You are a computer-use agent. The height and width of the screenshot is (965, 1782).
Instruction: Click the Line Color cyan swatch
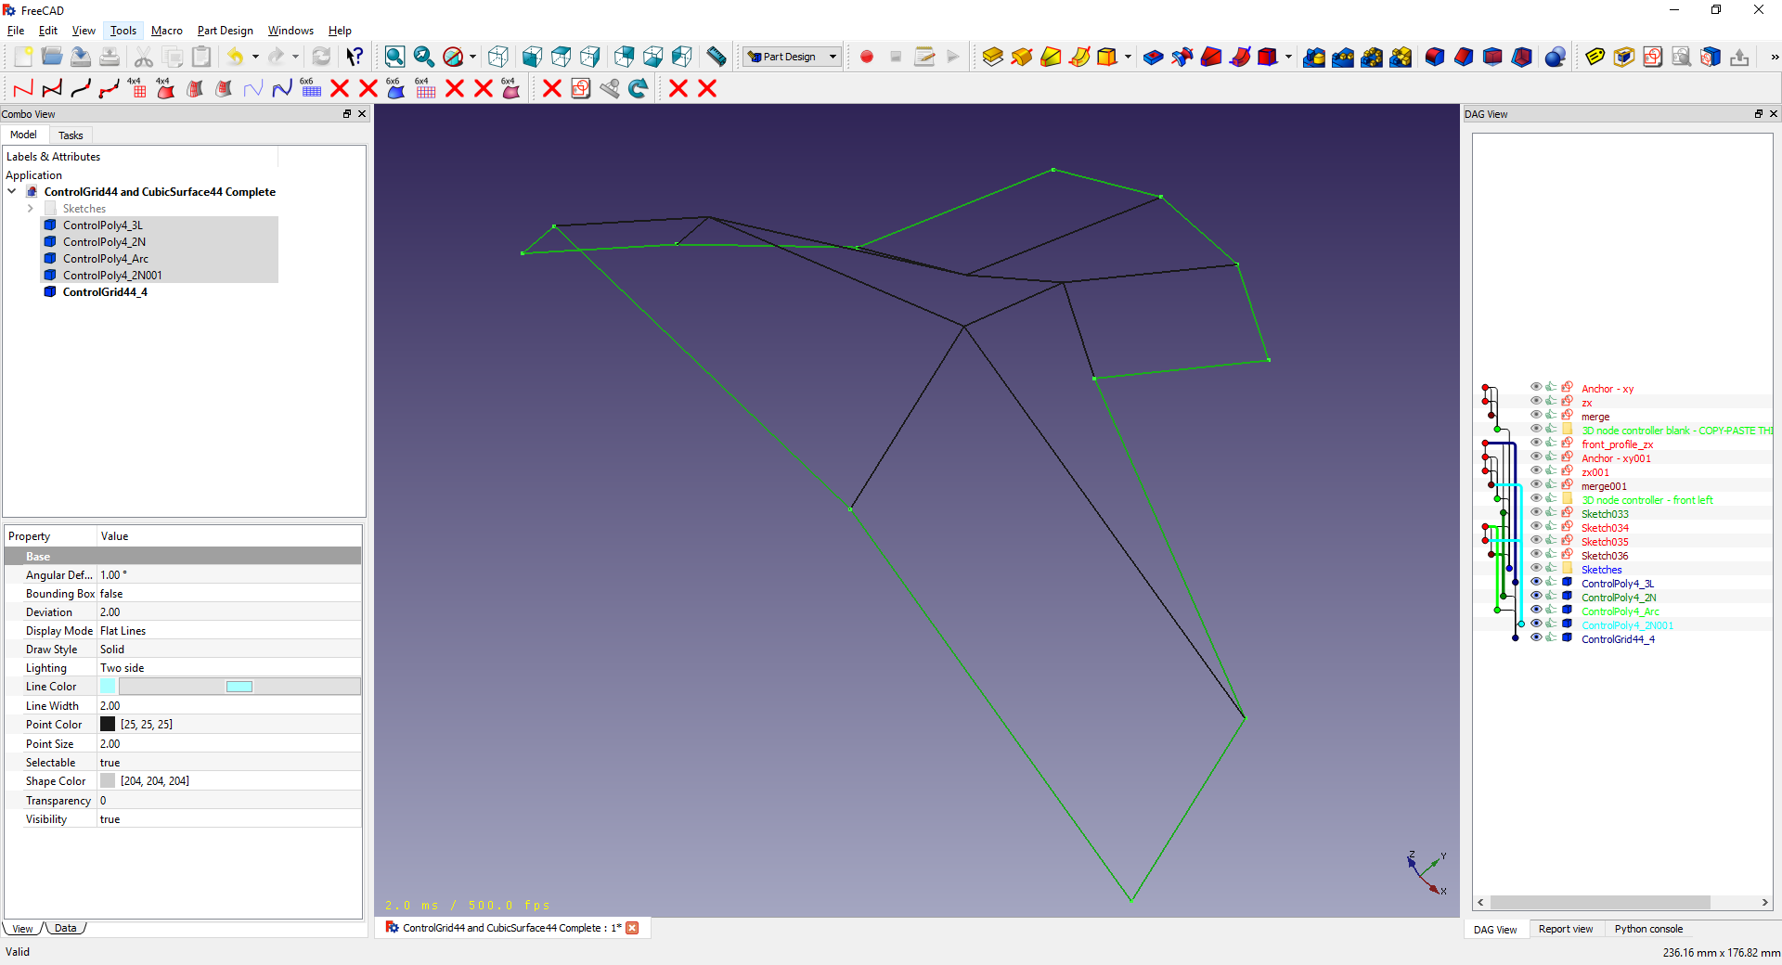tap(108, 687)
